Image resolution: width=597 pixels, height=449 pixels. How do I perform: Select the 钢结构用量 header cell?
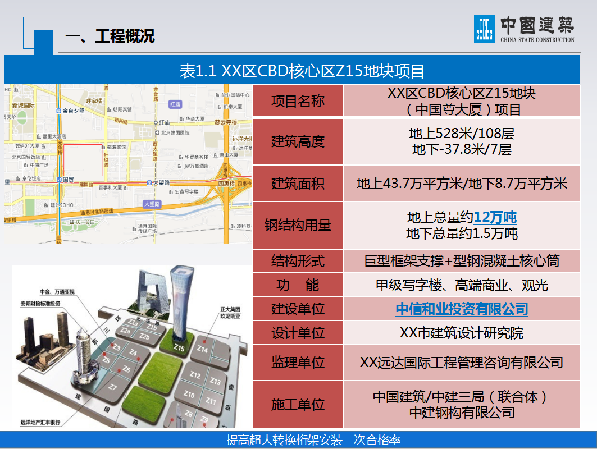coord(298,225)
